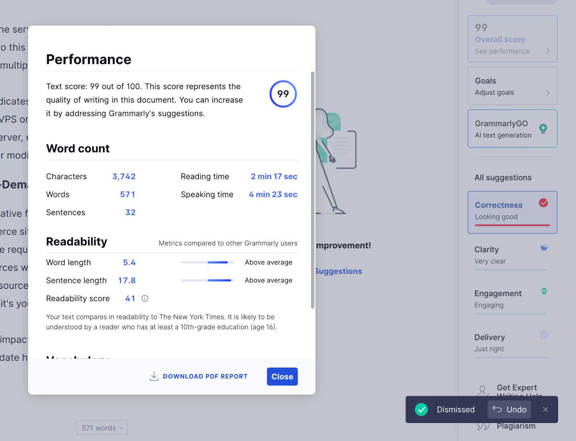Click the Plagiarism option
Image resolution: width=576 pixels, height=441 pixels.
click(x=516, y=426)
